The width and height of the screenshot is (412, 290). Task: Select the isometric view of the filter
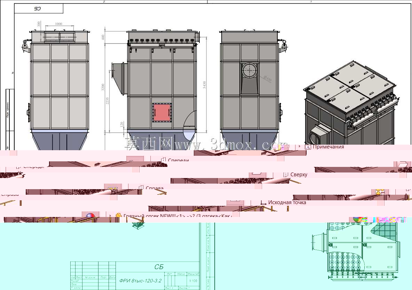(x=352, y=105)
